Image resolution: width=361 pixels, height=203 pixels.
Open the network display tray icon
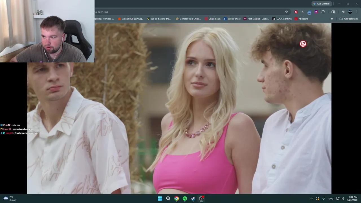[338, 198]
